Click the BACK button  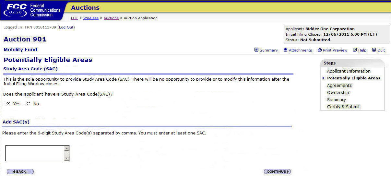click(x=20, y=171)
